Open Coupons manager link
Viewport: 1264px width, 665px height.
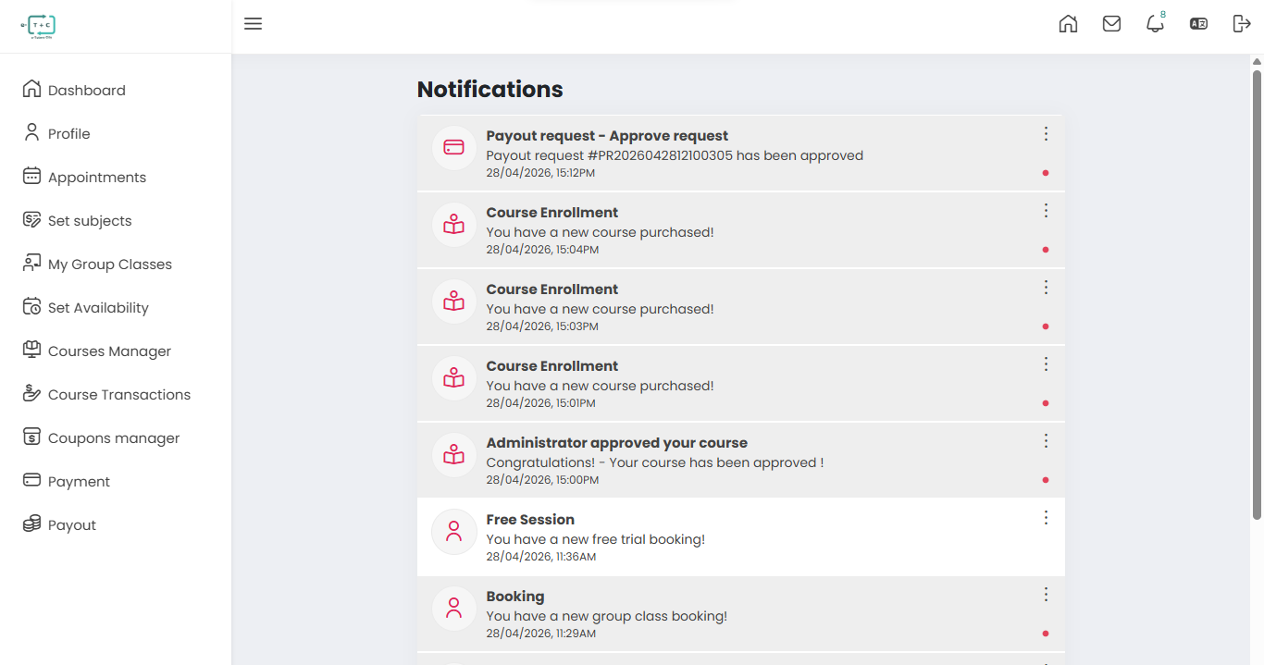(114, 437)
